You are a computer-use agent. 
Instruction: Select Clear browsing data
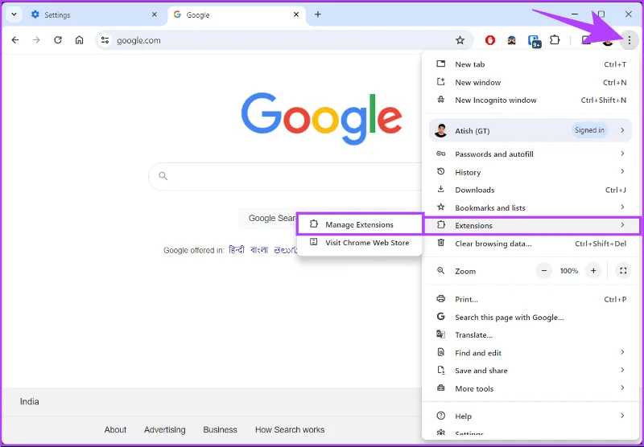[530, 244]
